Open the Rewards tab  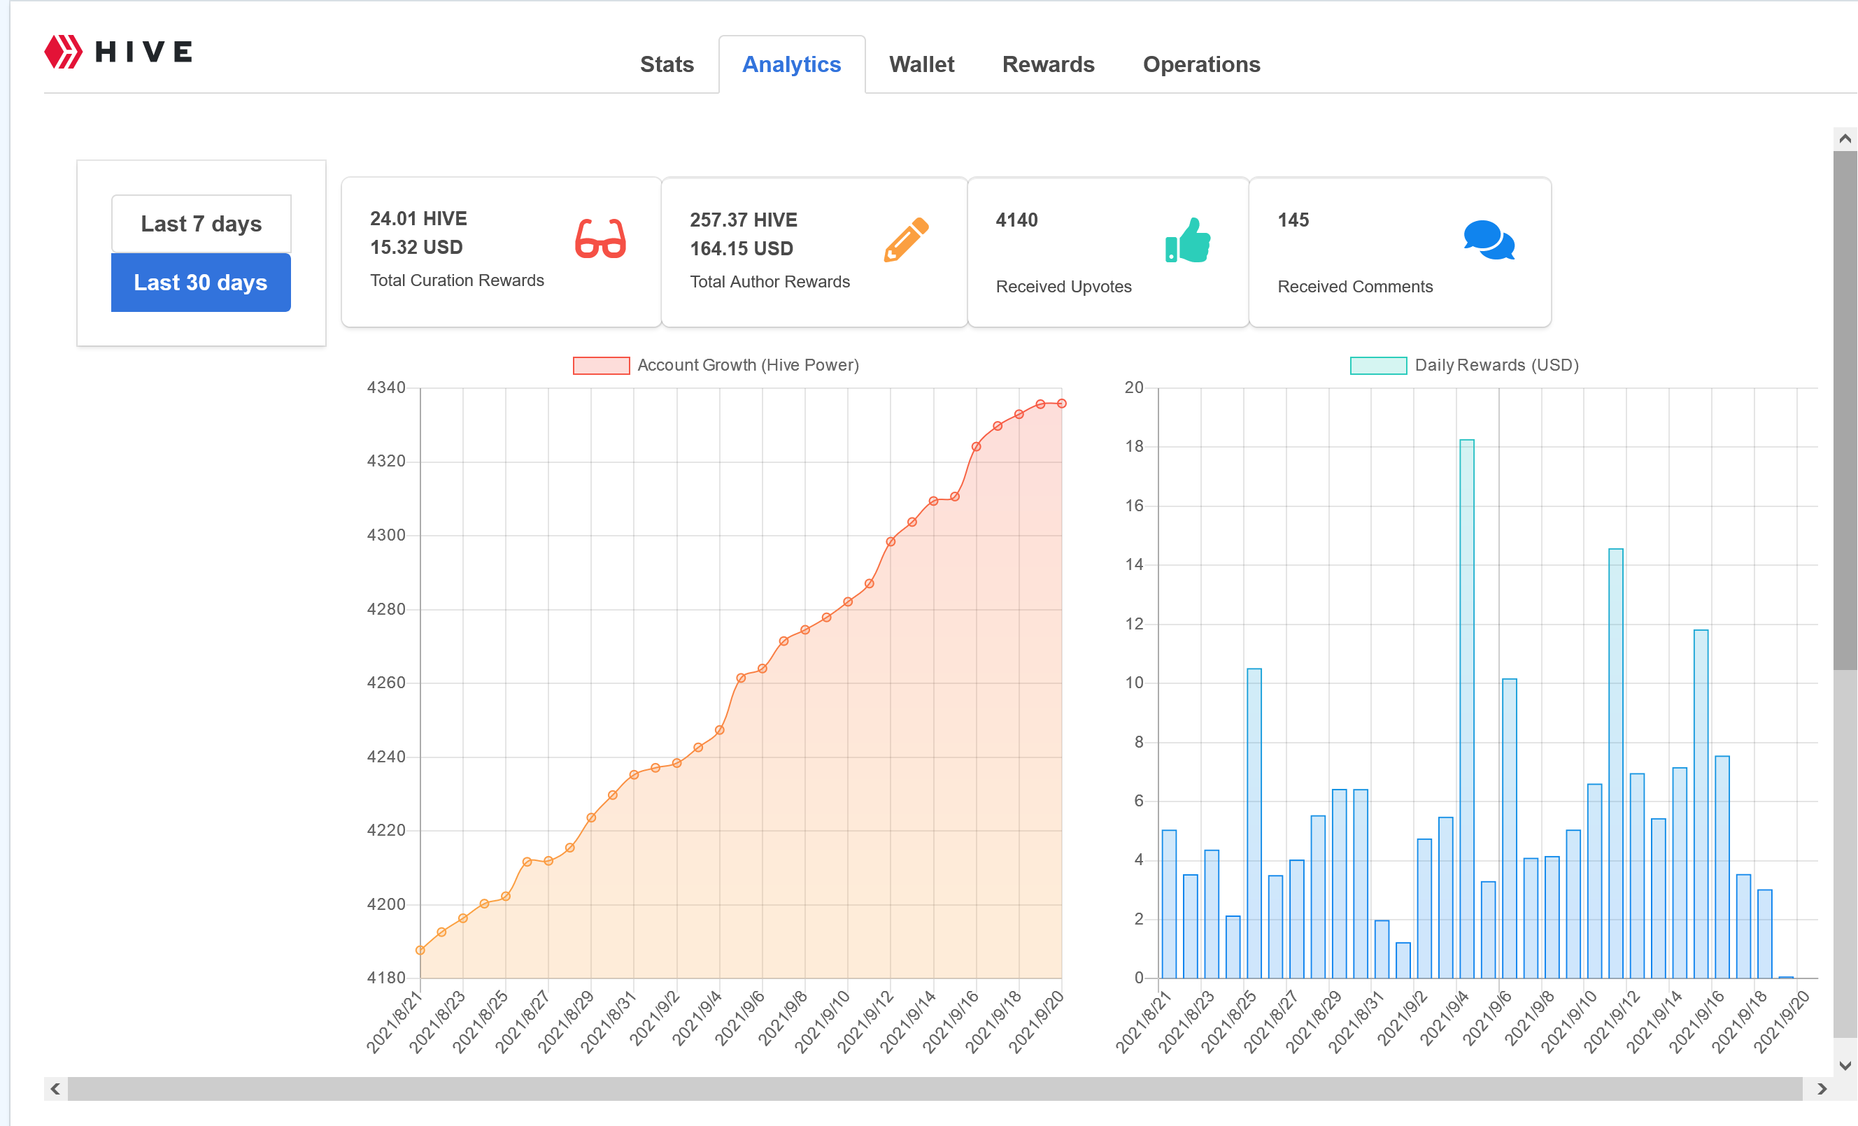click(x=1048, y=65)
